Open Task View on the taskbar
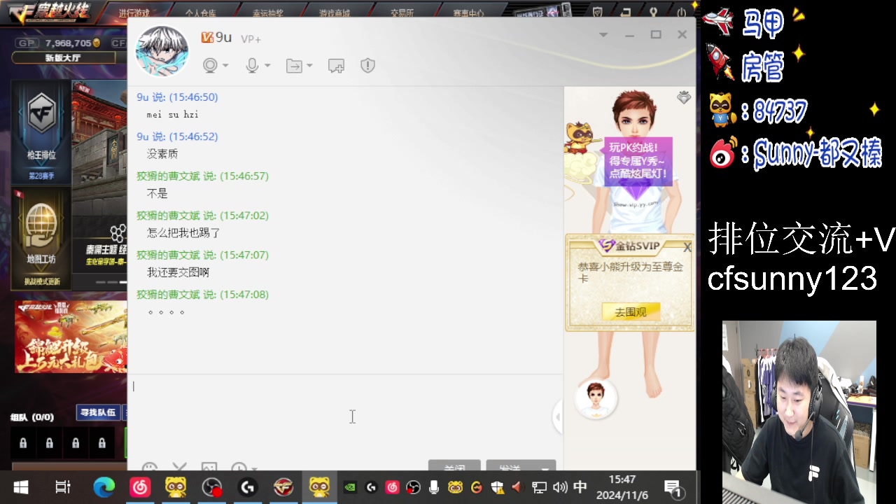Viewport: 896px width, 504px height. pos(63,487)
